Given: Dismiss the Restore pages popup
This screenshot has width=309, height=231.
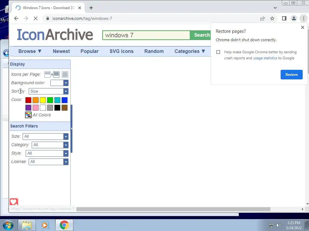Looking at the screenshot, I should point(302,27).
